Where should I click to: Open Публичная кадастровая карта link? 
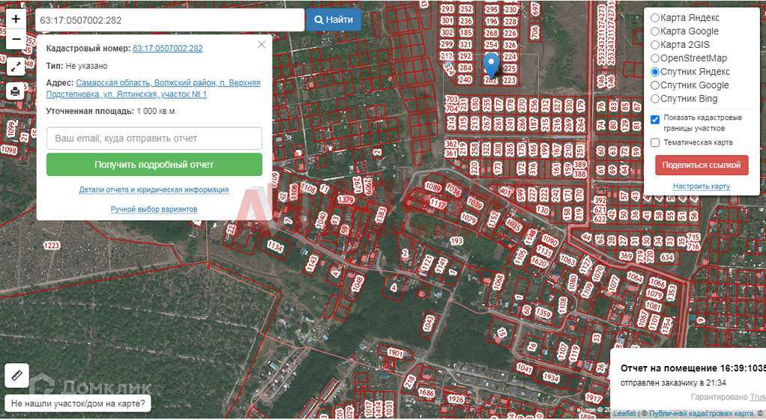click(702, 413)
